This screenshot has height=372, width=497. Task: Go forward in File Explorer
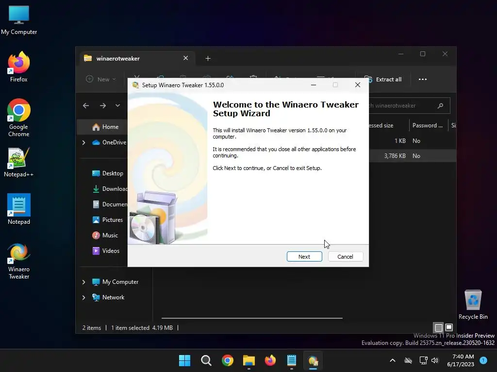[103, 106]
